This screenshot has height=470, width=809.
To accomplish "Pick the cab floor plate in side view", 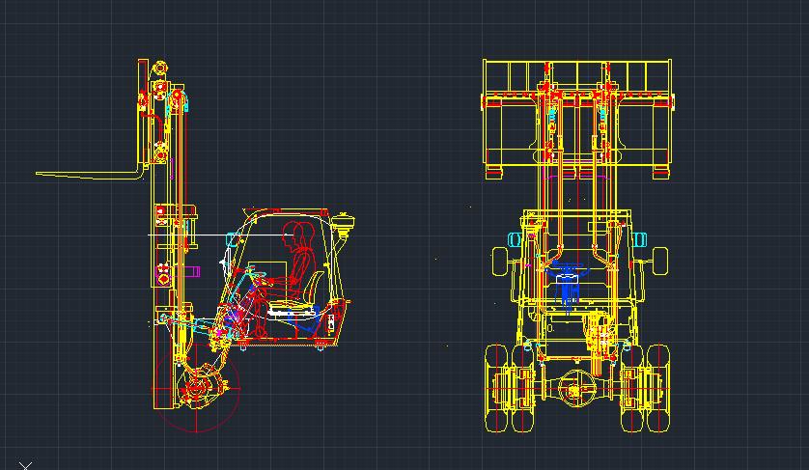I will coord(289,342).
